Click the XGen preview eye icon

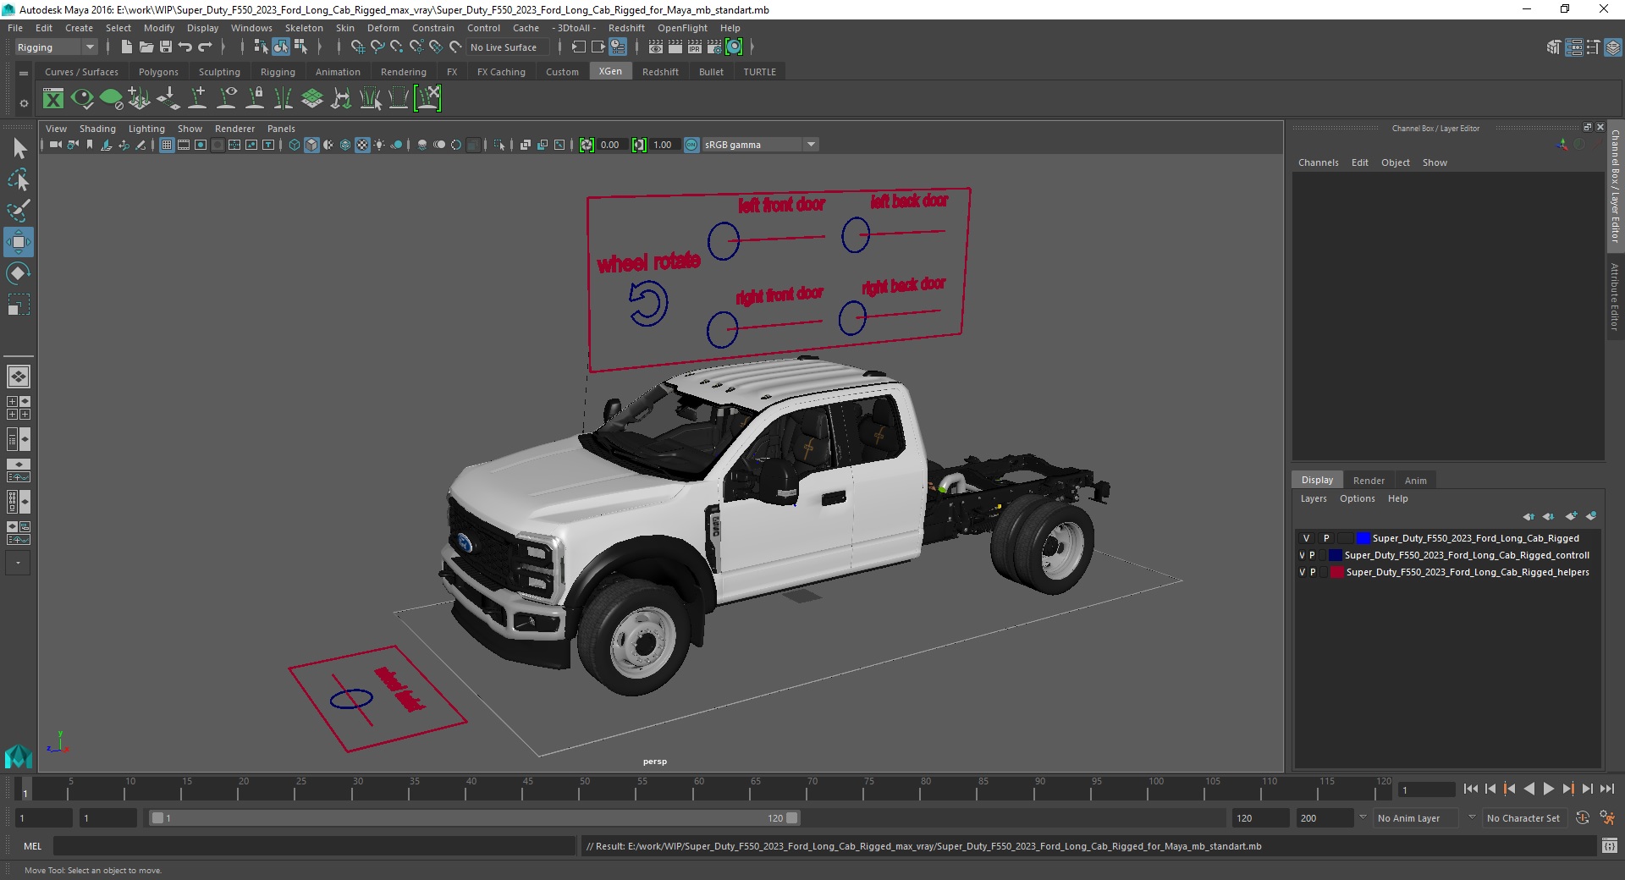point(82,99)
